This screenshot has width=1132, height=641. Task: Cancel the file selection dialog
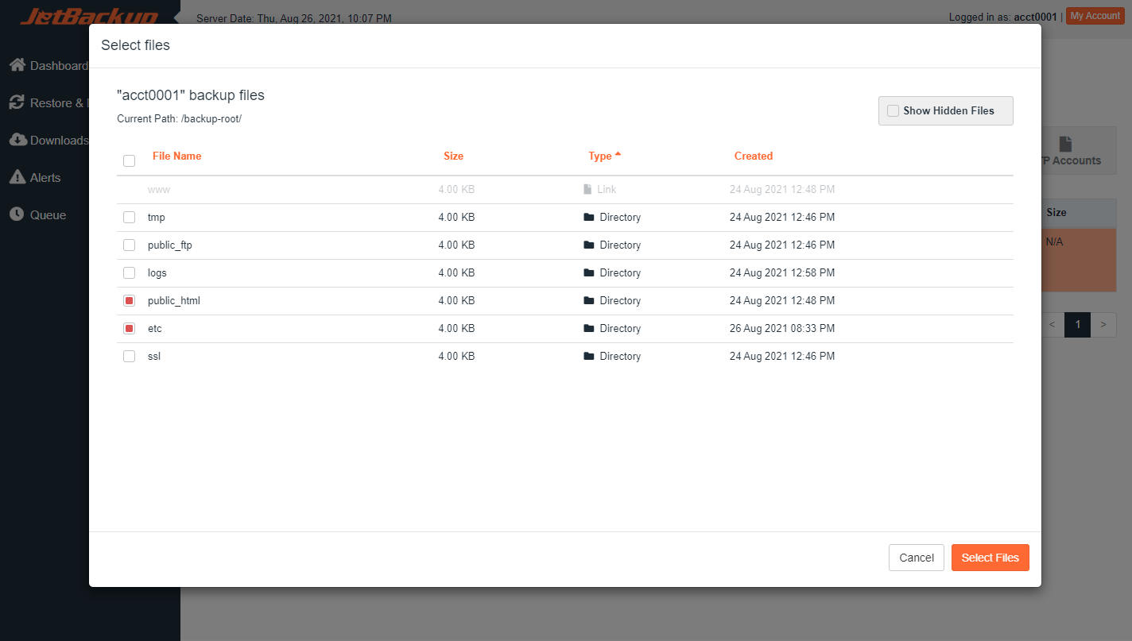(x=916, y=558)
